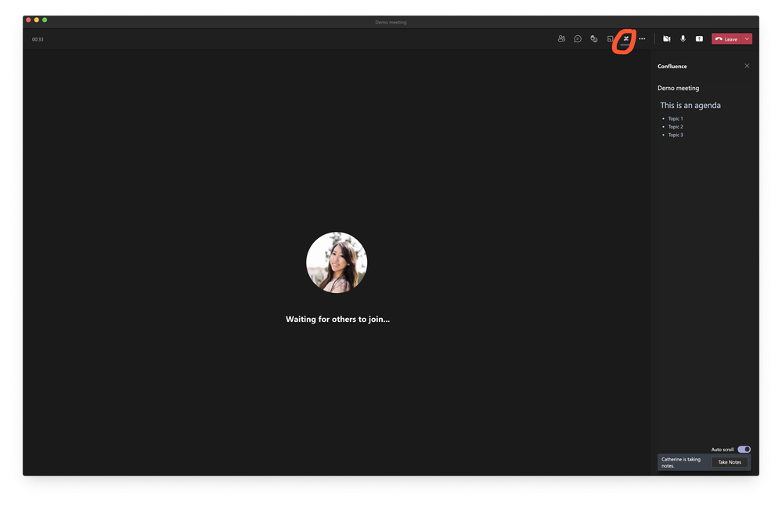
Task: Click the 'Catherine is taking notes.' message
Action: pos(681,463)
